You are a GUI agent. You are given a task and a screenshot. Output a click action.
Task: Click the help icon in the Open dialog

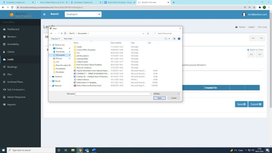pos(179,39)
